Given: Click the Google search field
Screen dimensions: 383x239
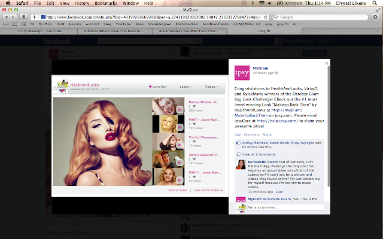Looking at the screenshot, I should [x=320, y=17].
